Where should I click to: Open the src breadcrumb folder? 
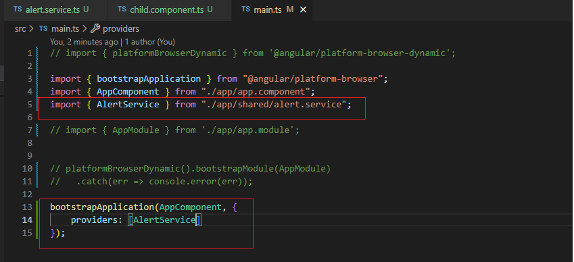point(20,28)
